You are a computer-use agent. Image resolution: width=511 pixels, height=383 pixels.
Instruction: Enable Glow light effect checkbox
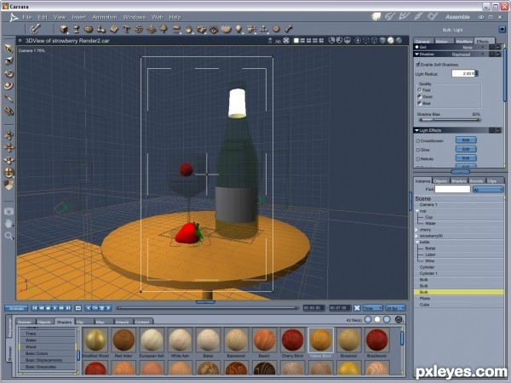click(x=418, y=150)
